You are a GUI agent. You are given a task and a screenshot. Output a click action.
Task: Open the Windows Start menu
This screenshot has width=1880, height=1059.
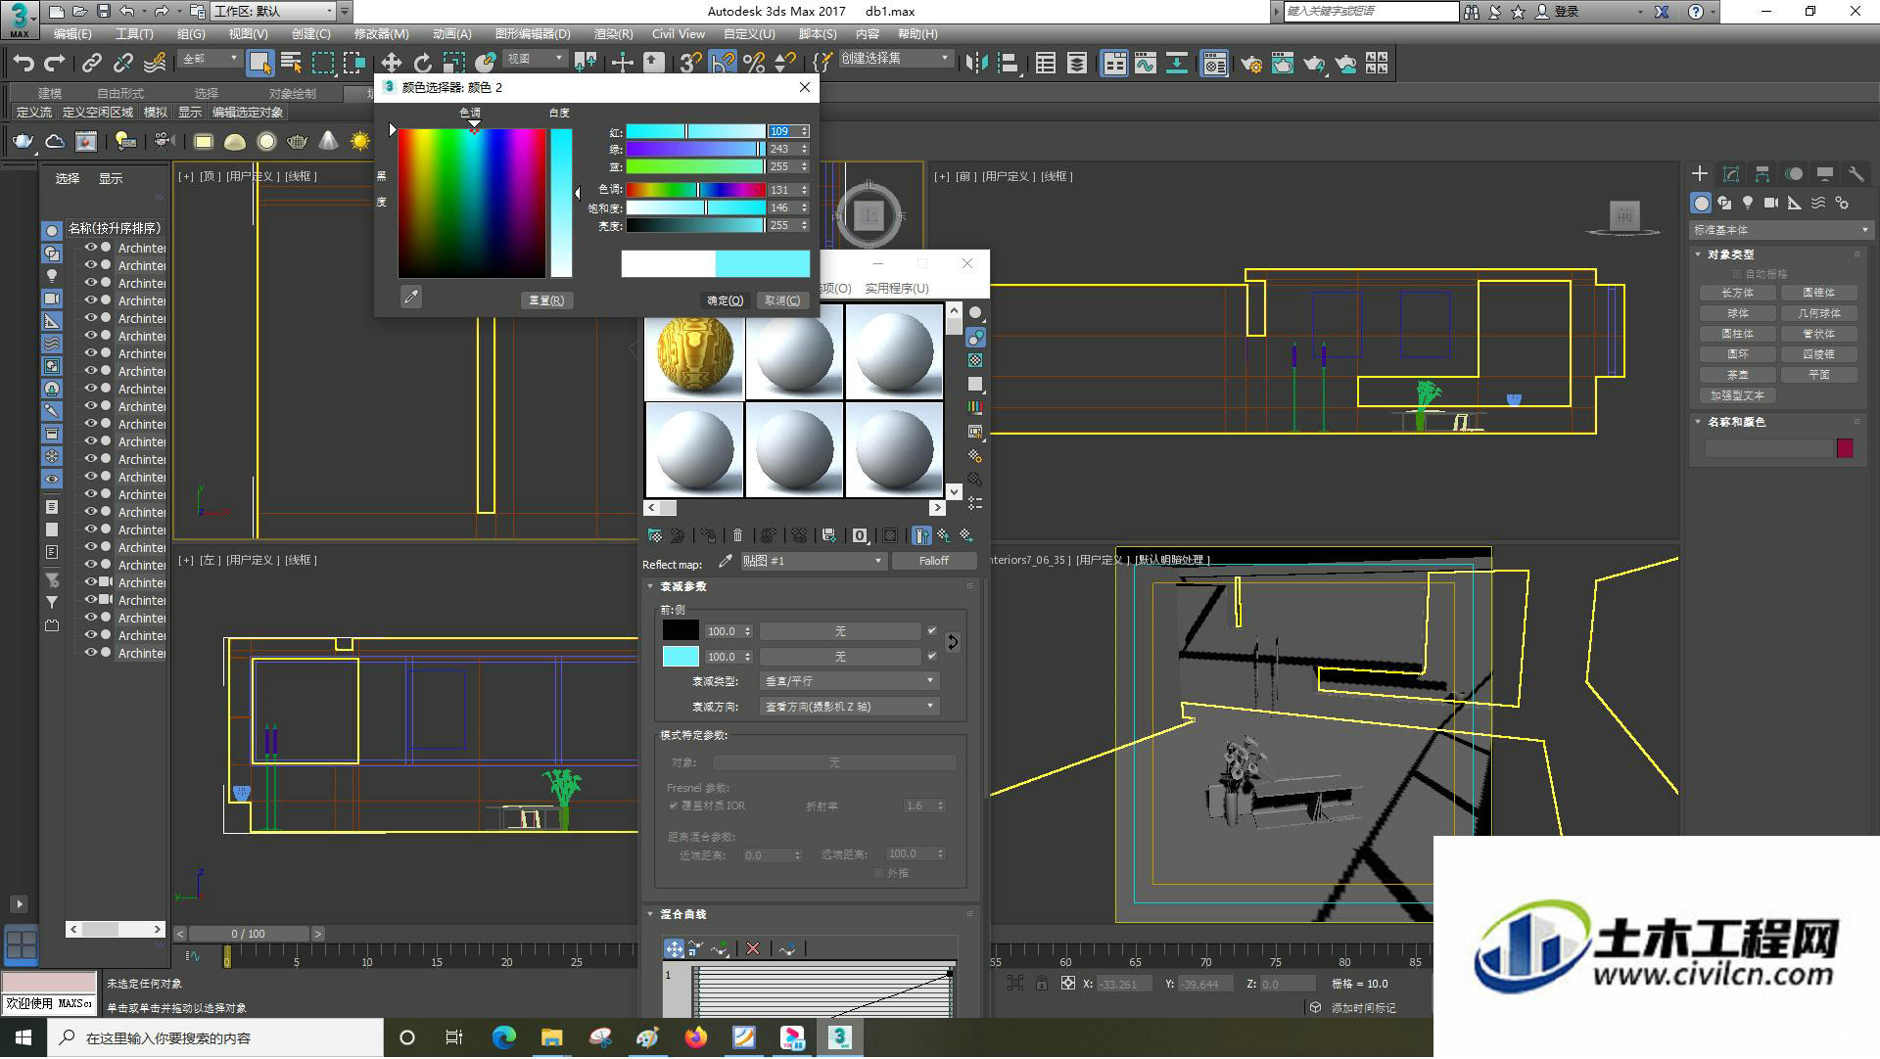point(23,1037)
